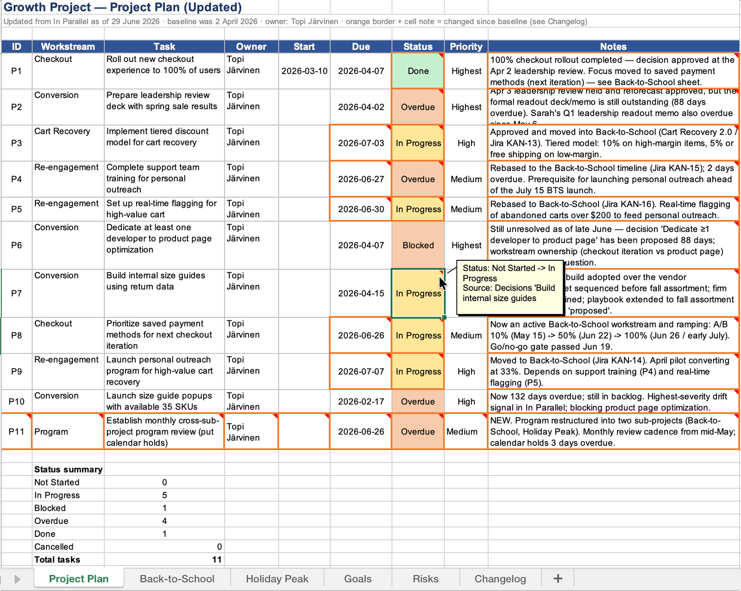Add a new sheet with plus button
This screenshot has width=741, height=591.
pyautogui.click(x=558, y=578)
